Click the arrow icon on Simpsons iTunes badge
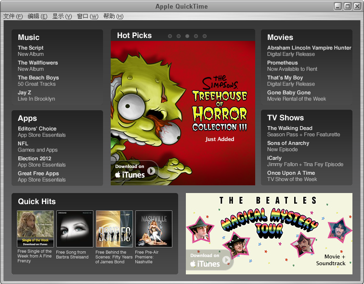 [152, 170]
